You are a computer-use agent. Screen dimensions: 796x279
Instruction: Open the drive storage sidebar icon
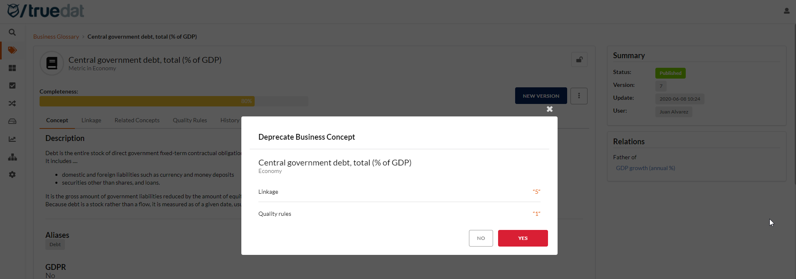(12, 121)
